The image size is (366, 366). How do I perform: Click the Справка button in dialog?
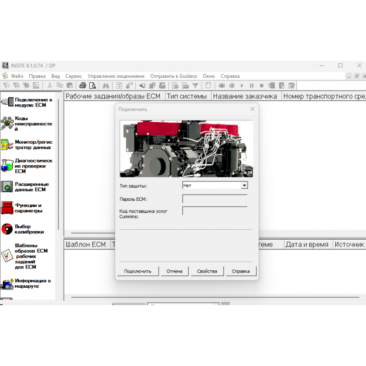tap(241, 271)
